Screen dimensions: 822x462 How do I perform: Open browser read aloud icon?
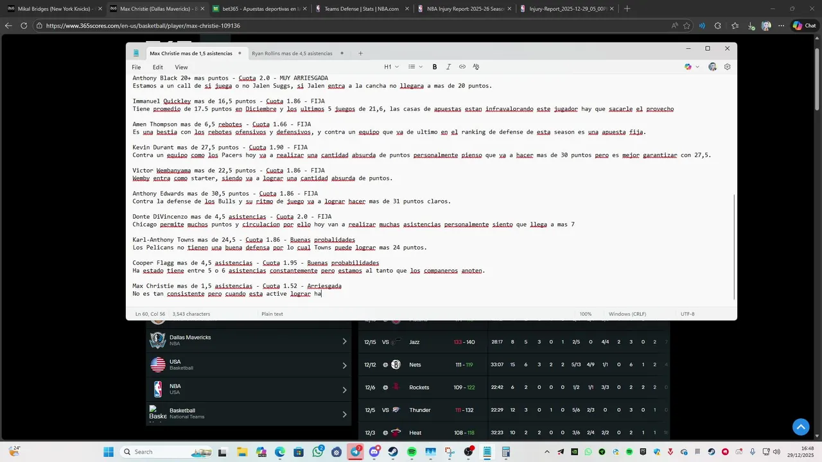click(674, 26)
